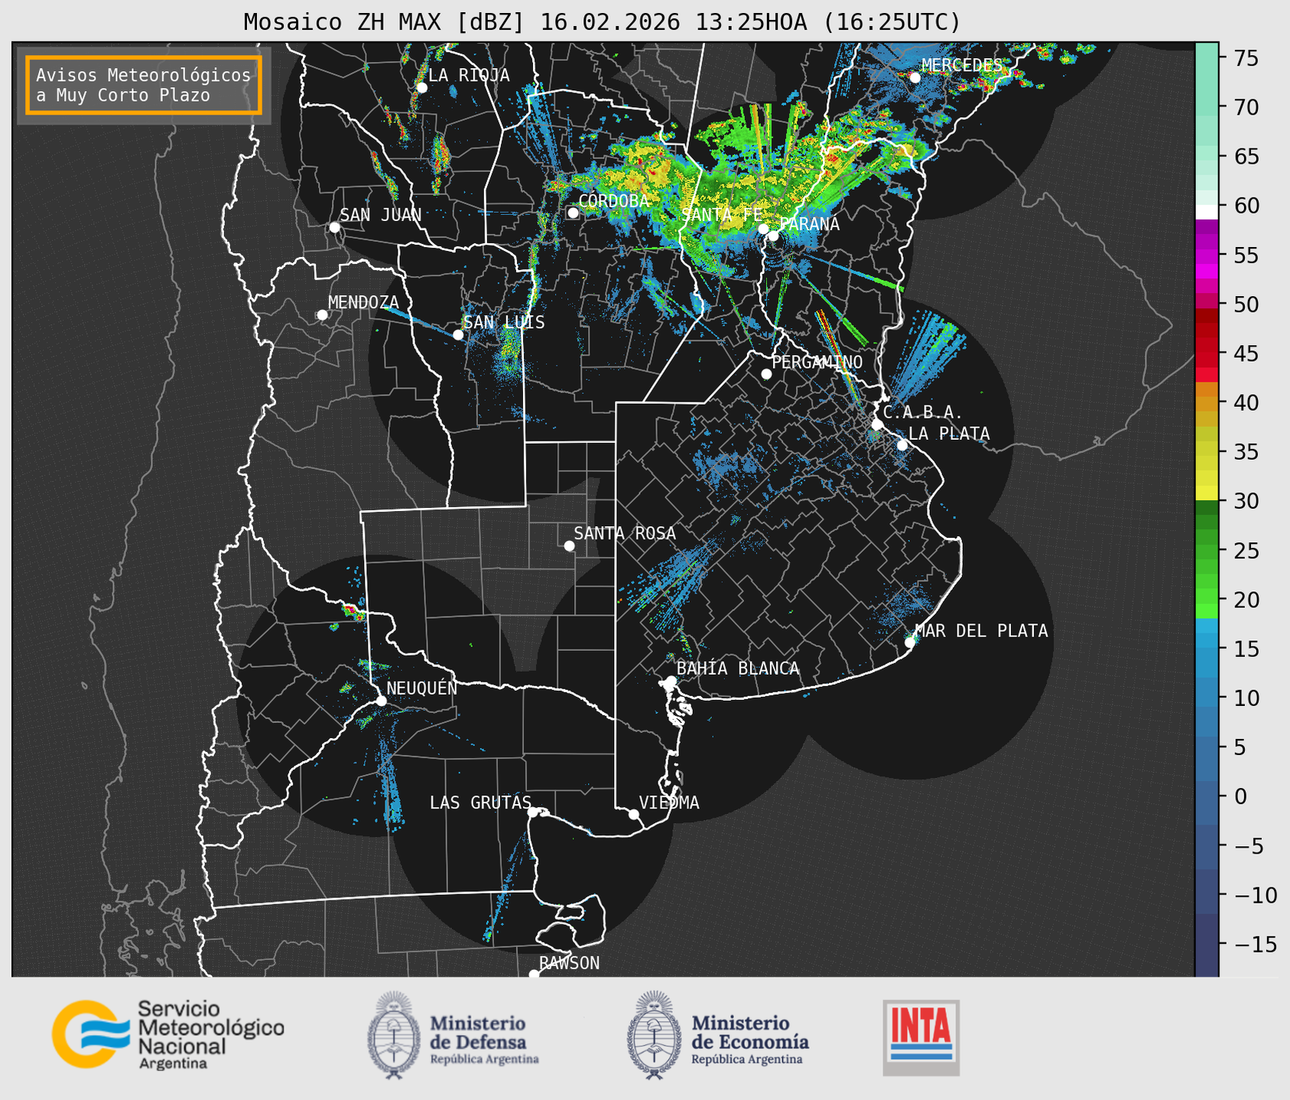Click the MENDOZA city marker dot

point(322,315)
